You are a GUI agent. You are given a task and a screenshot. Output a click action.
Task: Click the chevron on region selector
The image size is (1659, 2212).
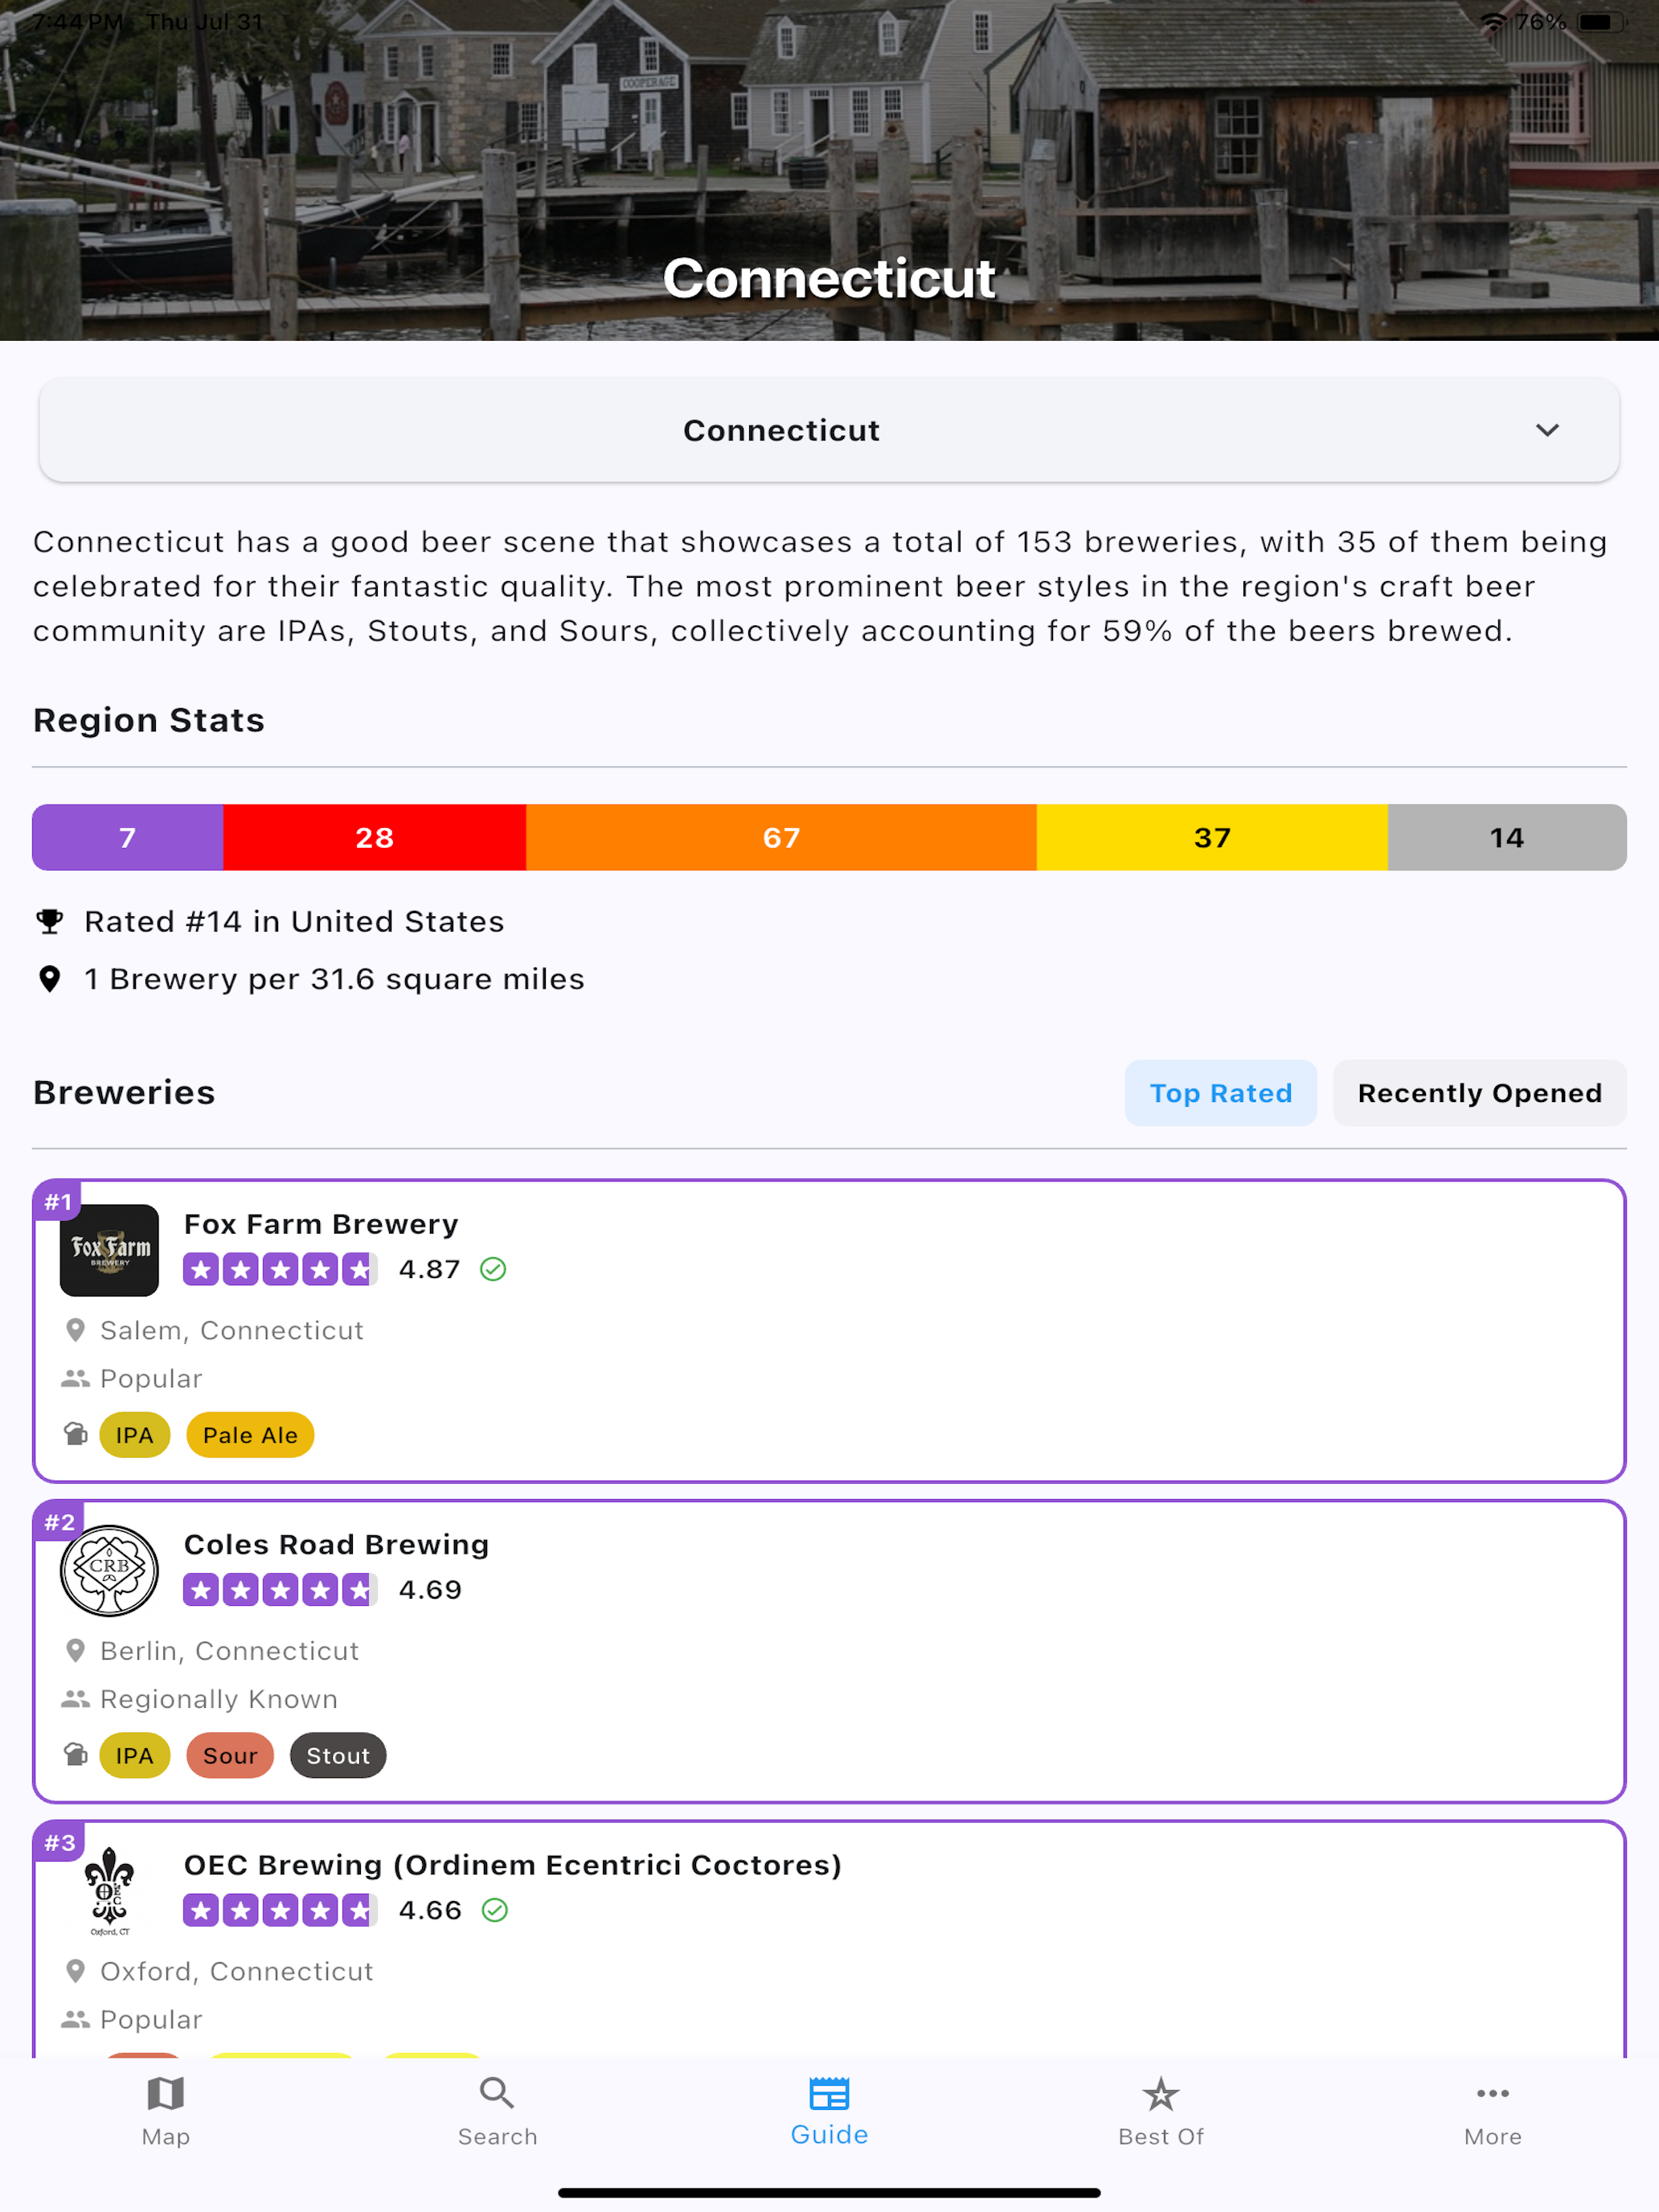click(1547, 430)
